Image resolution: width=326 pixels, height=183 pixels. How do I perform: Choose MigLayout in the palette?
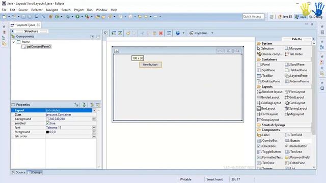[294, 114]
